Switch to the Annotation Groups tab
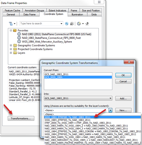 34,10
